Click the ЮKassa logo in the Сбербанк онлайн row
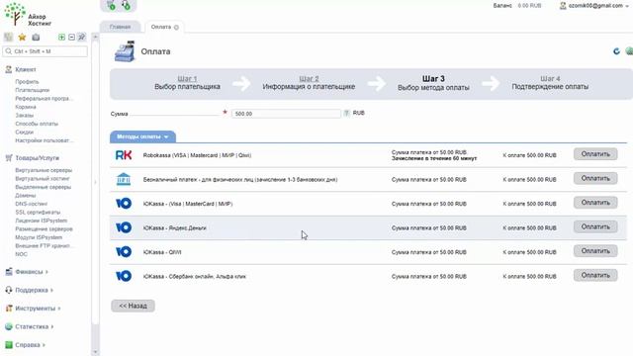 pos(124,276)
